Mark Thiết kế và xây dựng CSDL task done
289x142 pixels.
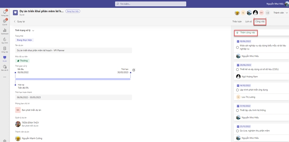(x=237, y=69)
